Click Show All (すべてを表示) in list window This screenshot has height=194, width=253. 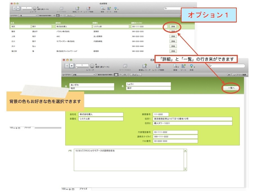pyautogui.click(x=61, y=9)
